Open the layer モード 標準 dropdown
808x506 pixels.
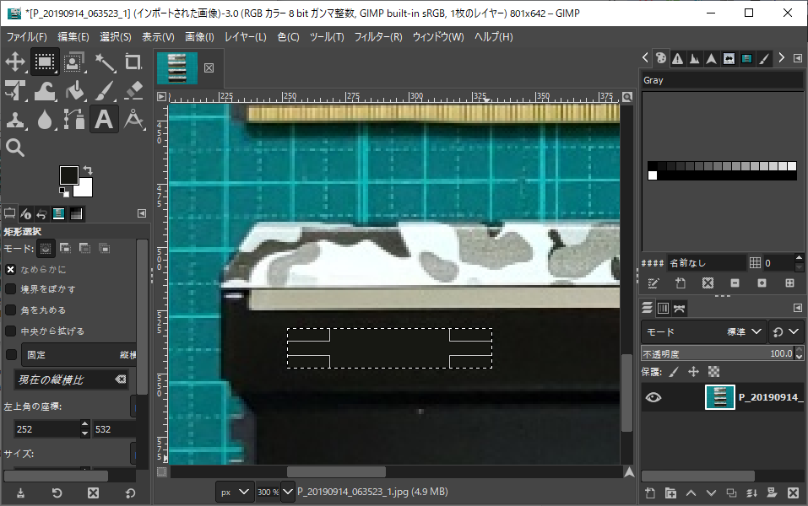(x=704, y=332)
